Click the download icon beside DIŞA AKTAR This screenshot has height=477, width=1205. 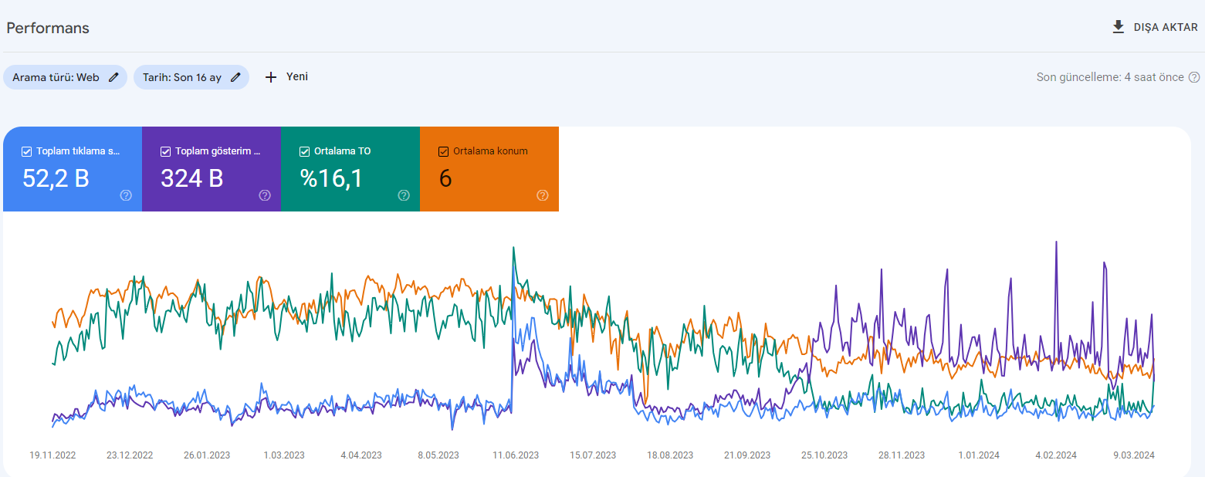pyautogui.click(x=1118, y=28)
